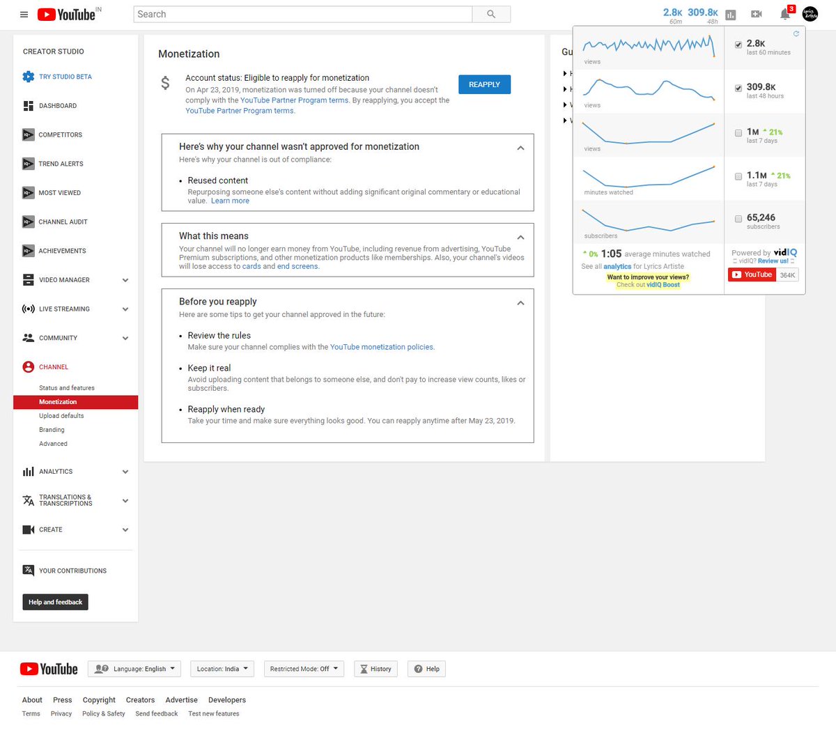Check the 65,246 subscribers checkbox
The height and width of the screenshot is (735, 836).
pos(738,219)
